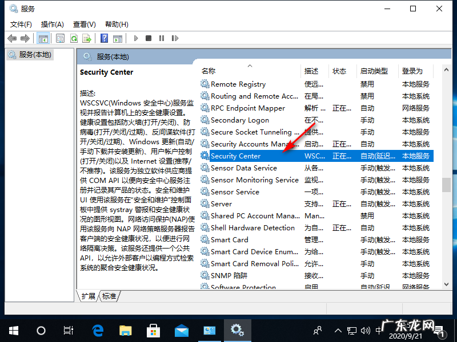Screen dimensions: 457x342
Task: Open the 操作 menu
Action: (x=52, y=25)
